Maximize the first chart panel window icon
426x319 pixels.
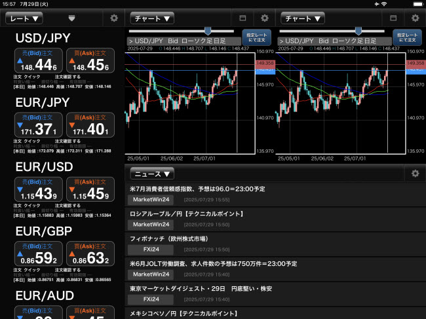pyautogui.click(x=242, y=18)
